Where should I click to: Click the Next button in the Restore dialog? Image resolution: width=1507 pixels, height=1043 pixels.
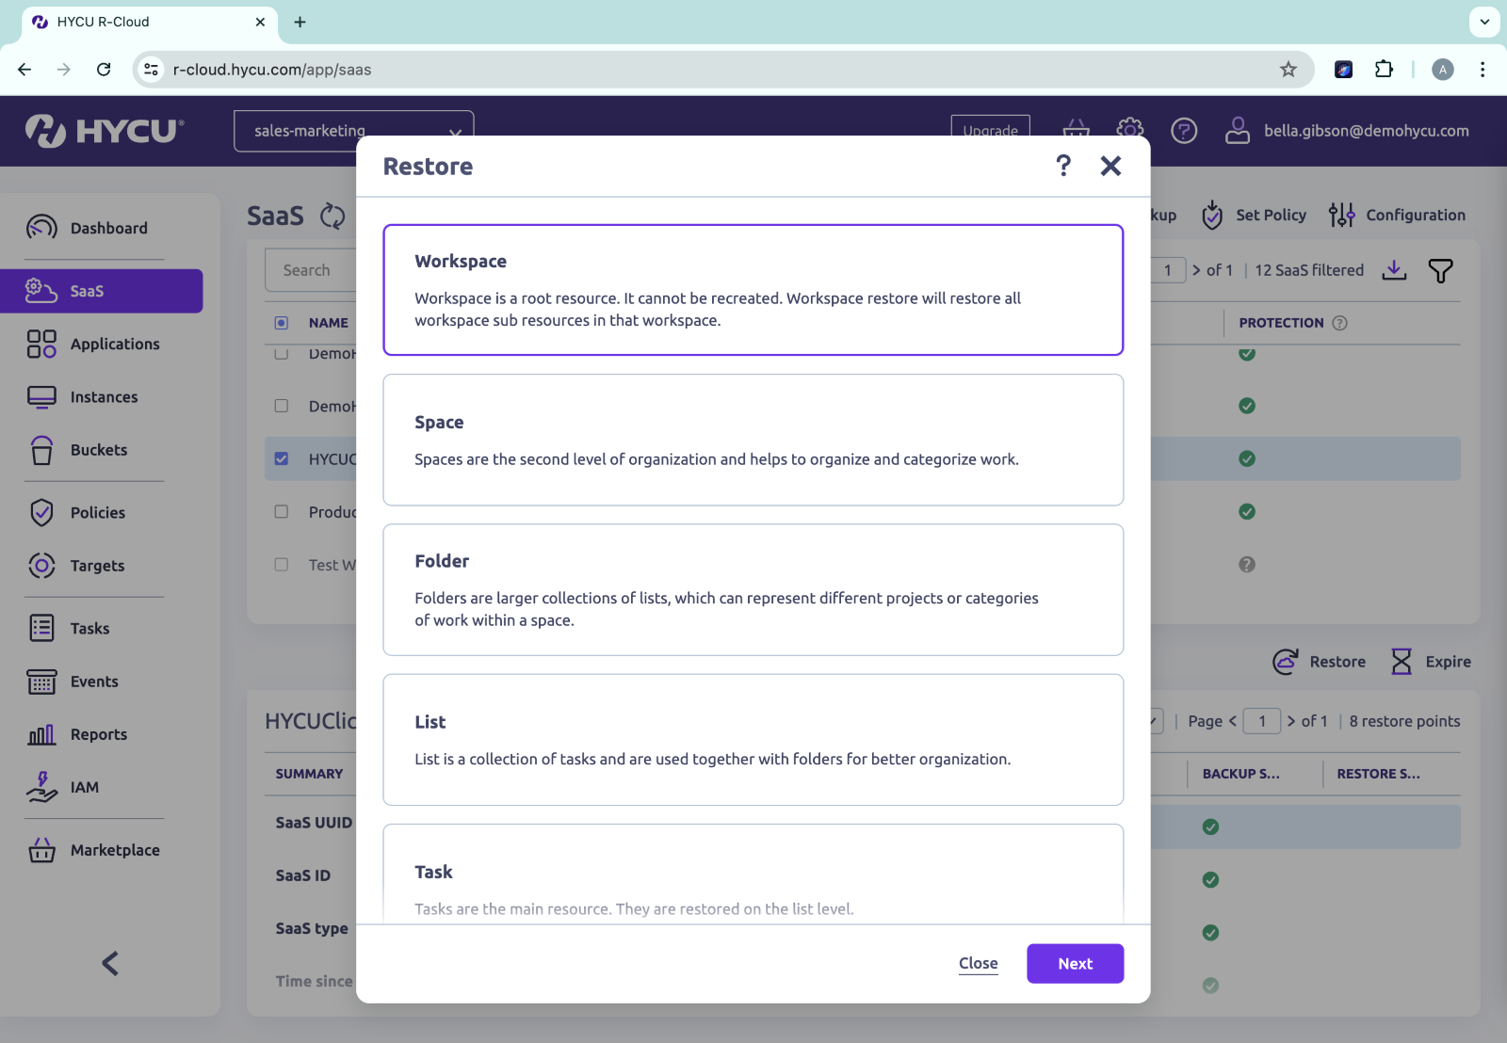click(x=1075, y=963)
